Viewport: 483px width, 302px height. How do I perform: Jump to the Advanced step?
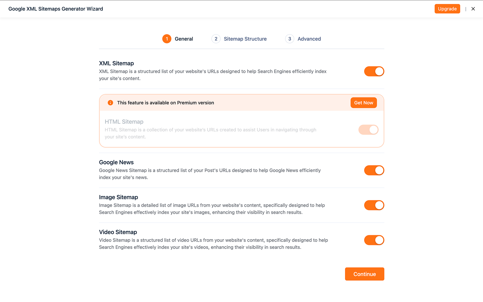[309, 39]
